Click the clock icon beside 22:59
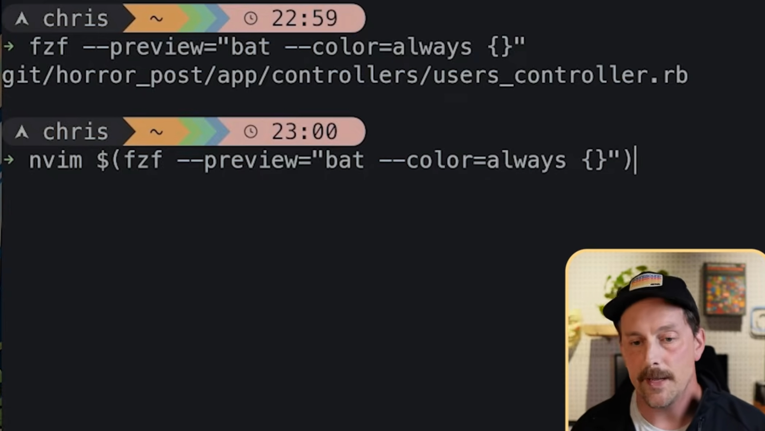The image size is (765, 431). [x=251, y=18]
